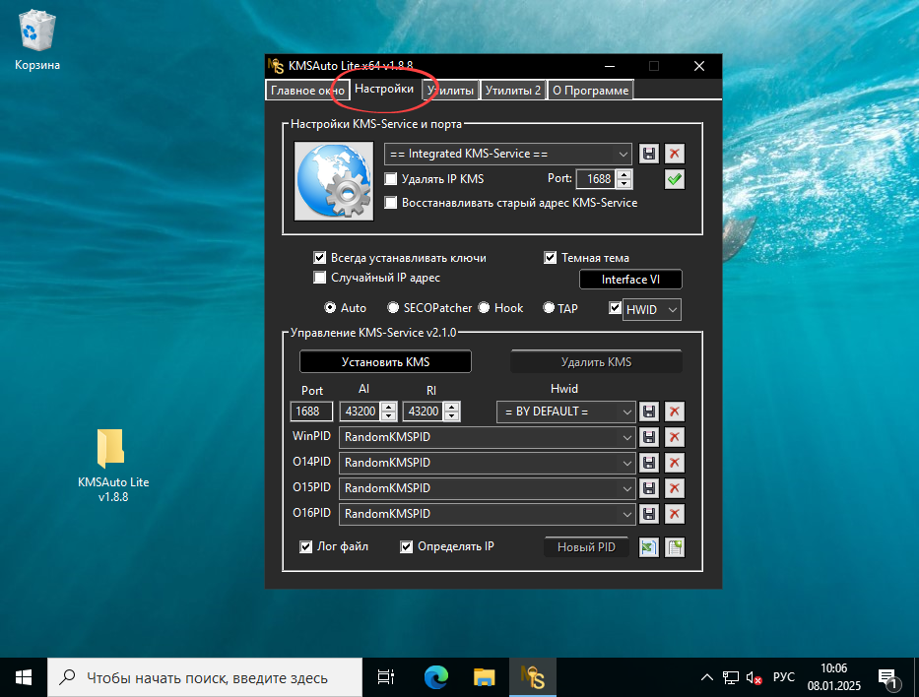Select the SECOPatcher radio button
Viewport: 919px width, 697px height.
pyautogui.click(x=393, y=308)
